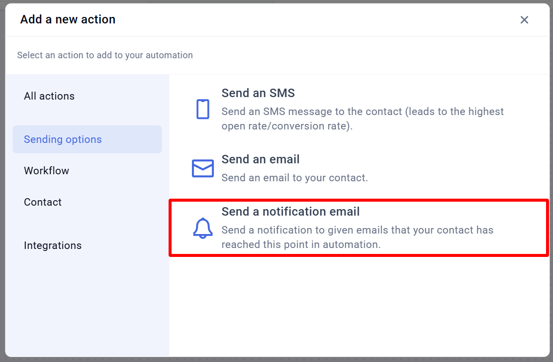Screen dimensions: 553x362
Task: Open the Contact category
Action: [43, 202]
